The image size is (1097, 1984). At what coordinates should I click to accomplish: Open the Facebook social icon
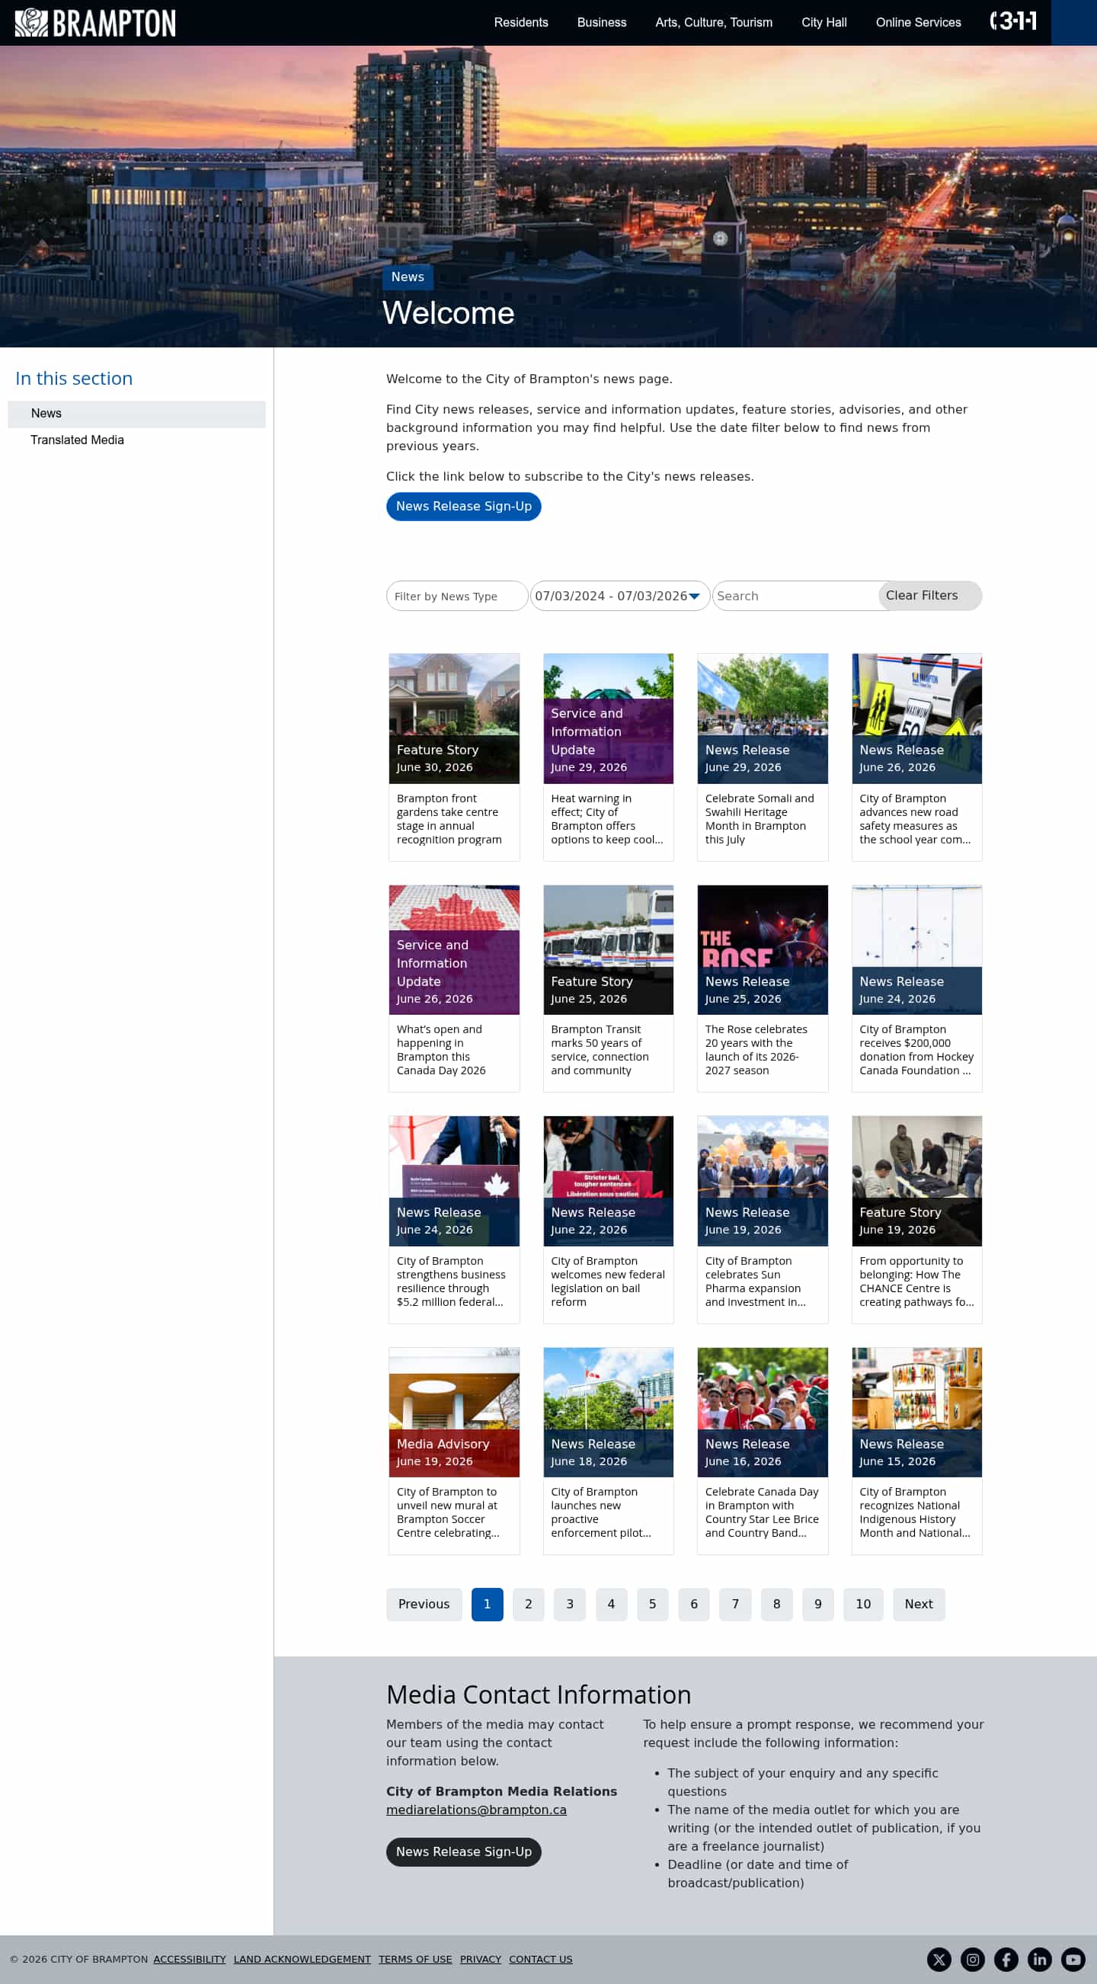click(1006, 1959)
